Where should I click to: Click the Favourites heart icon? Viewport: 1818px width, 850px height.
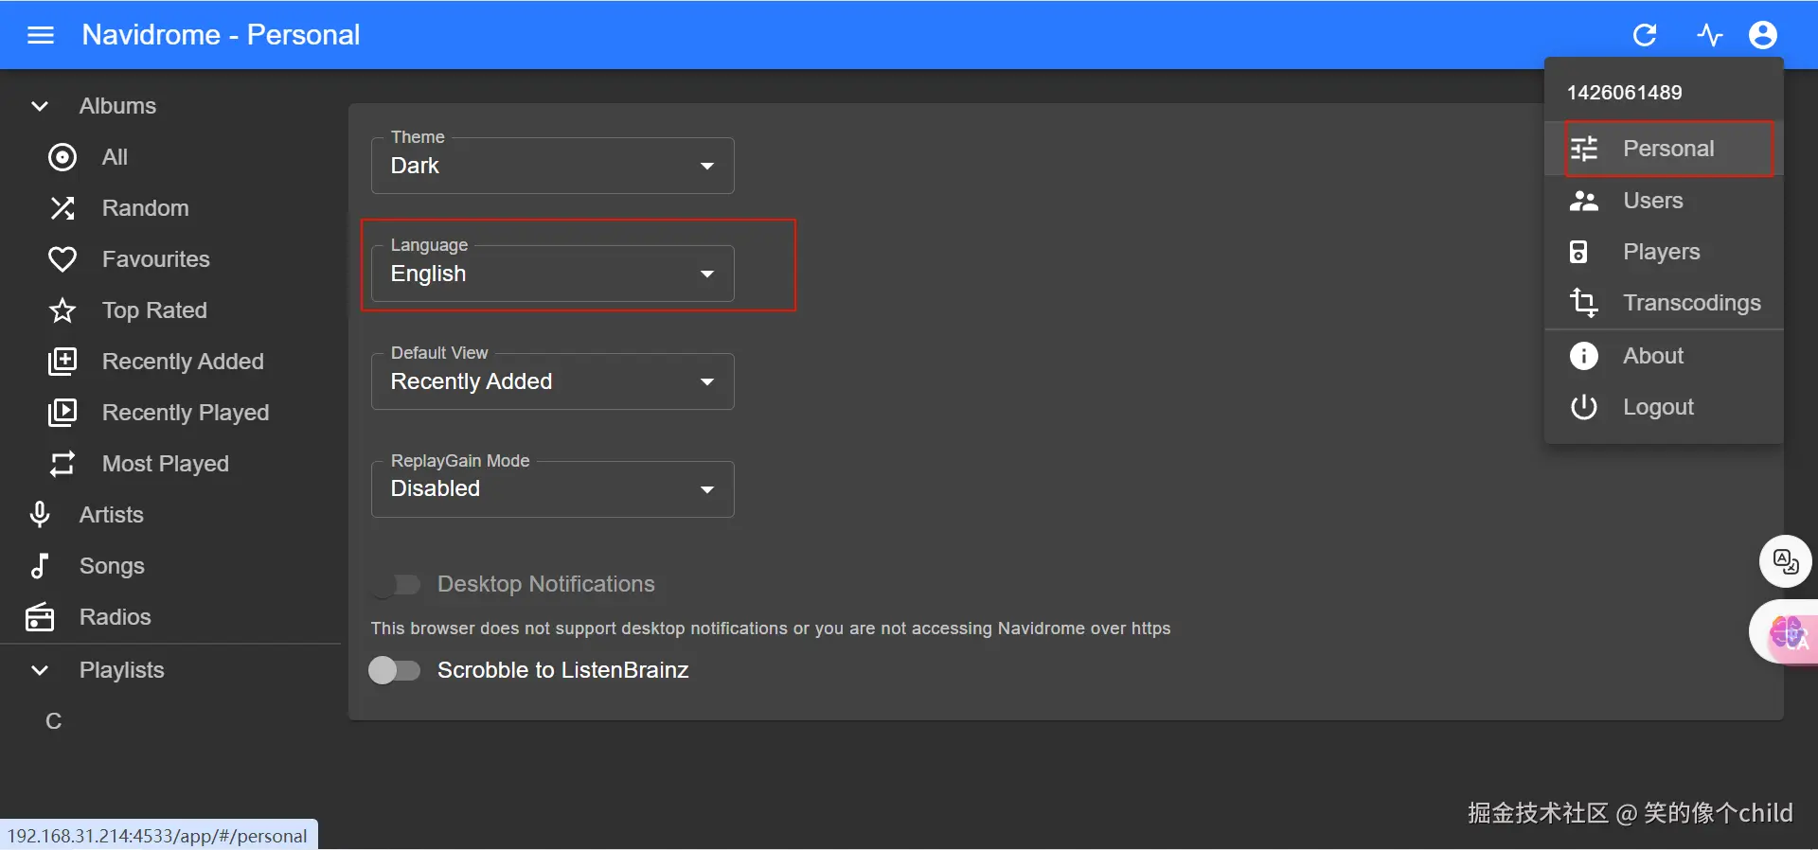coord(62,259)
